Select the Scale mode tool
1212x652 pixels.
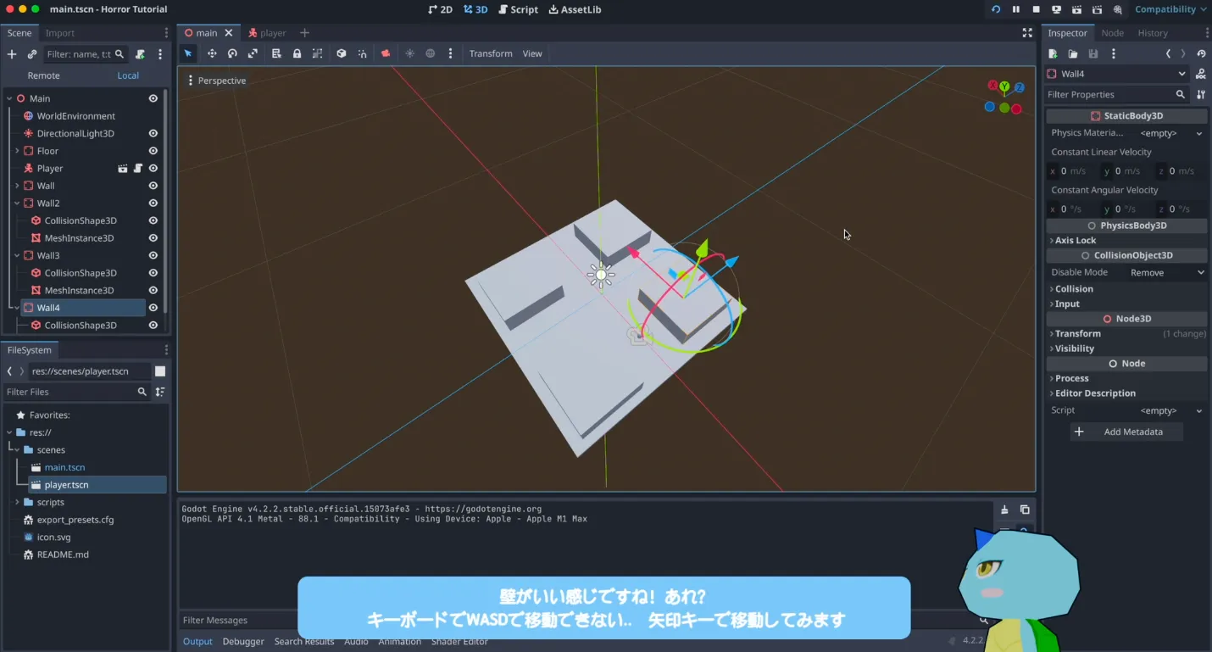click(253, 53)
